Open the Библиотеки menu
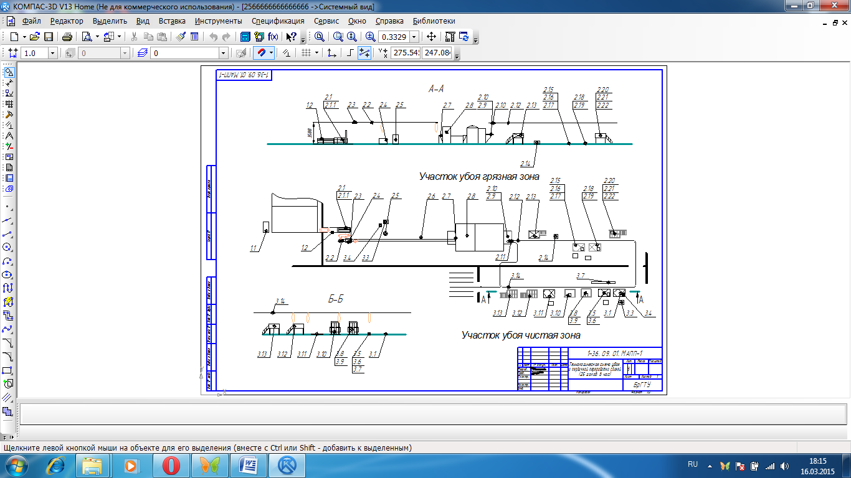The width and height of the screenshot is (851, 478). point(434,21)
